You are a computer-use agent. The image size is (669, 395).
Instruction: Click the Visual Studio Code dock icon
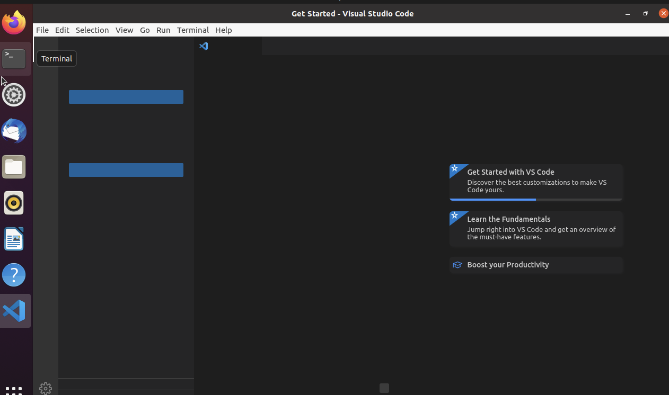(14, 311)
